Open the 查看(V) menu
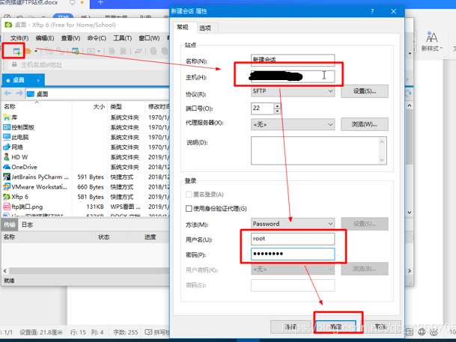 coord(70,38)
